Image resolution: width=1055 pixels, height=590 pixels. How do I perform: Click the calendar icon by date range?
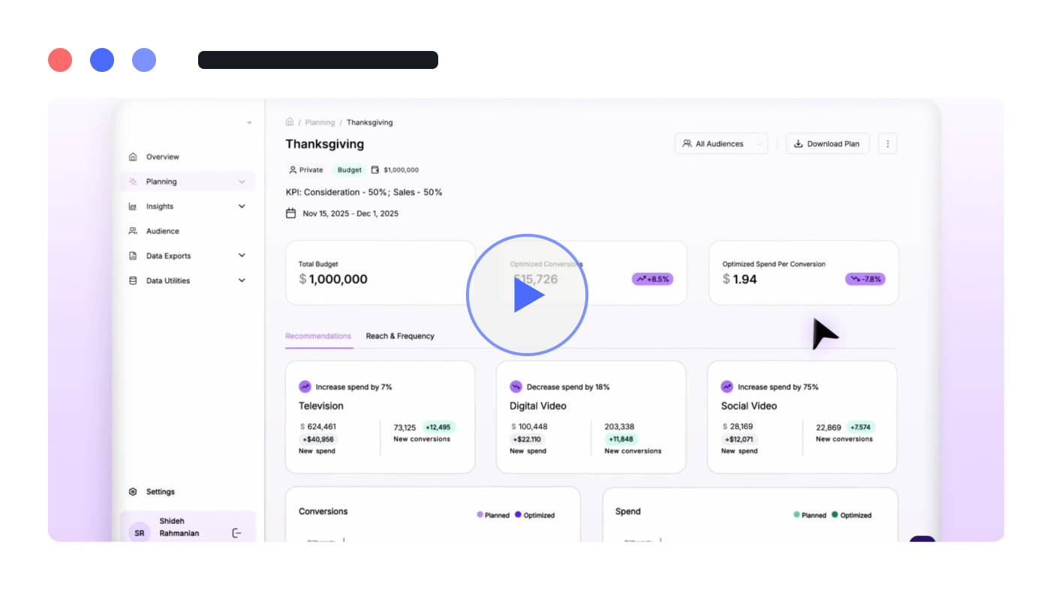pos(291,214)
